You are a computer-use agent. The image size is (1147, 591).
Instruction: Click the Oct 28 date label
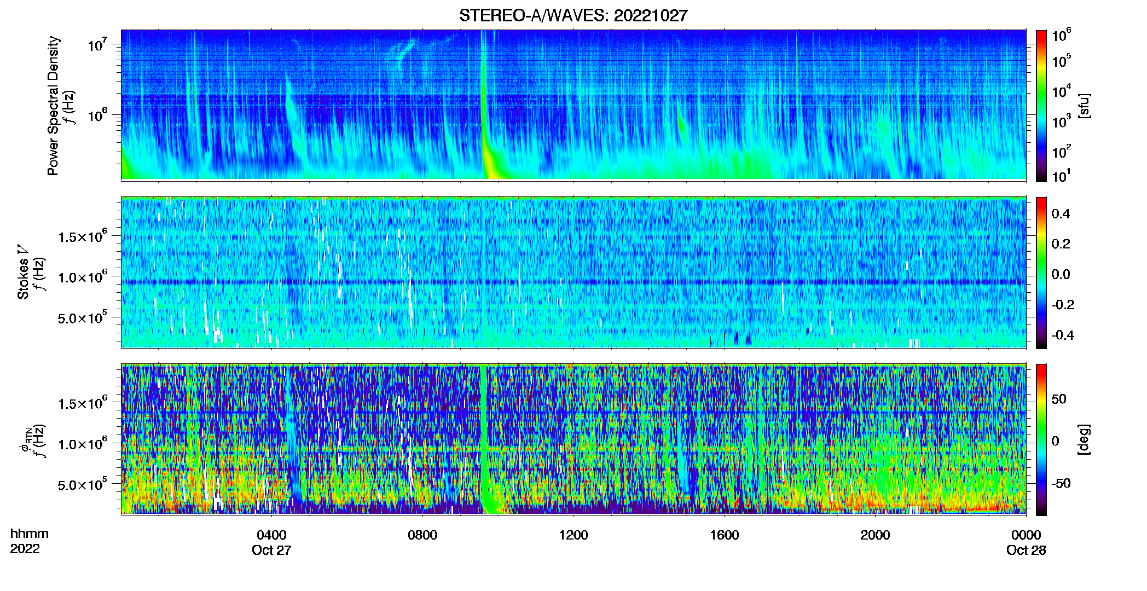(x=1026, y=551)
